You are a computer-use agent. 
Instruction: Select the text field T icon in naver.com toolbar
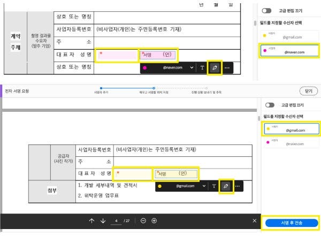click(x=202, y=67)
